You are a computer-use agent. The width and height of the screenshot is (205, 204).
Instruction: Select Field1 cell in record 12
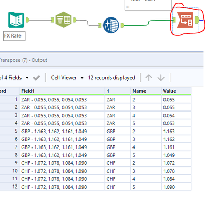62,187
